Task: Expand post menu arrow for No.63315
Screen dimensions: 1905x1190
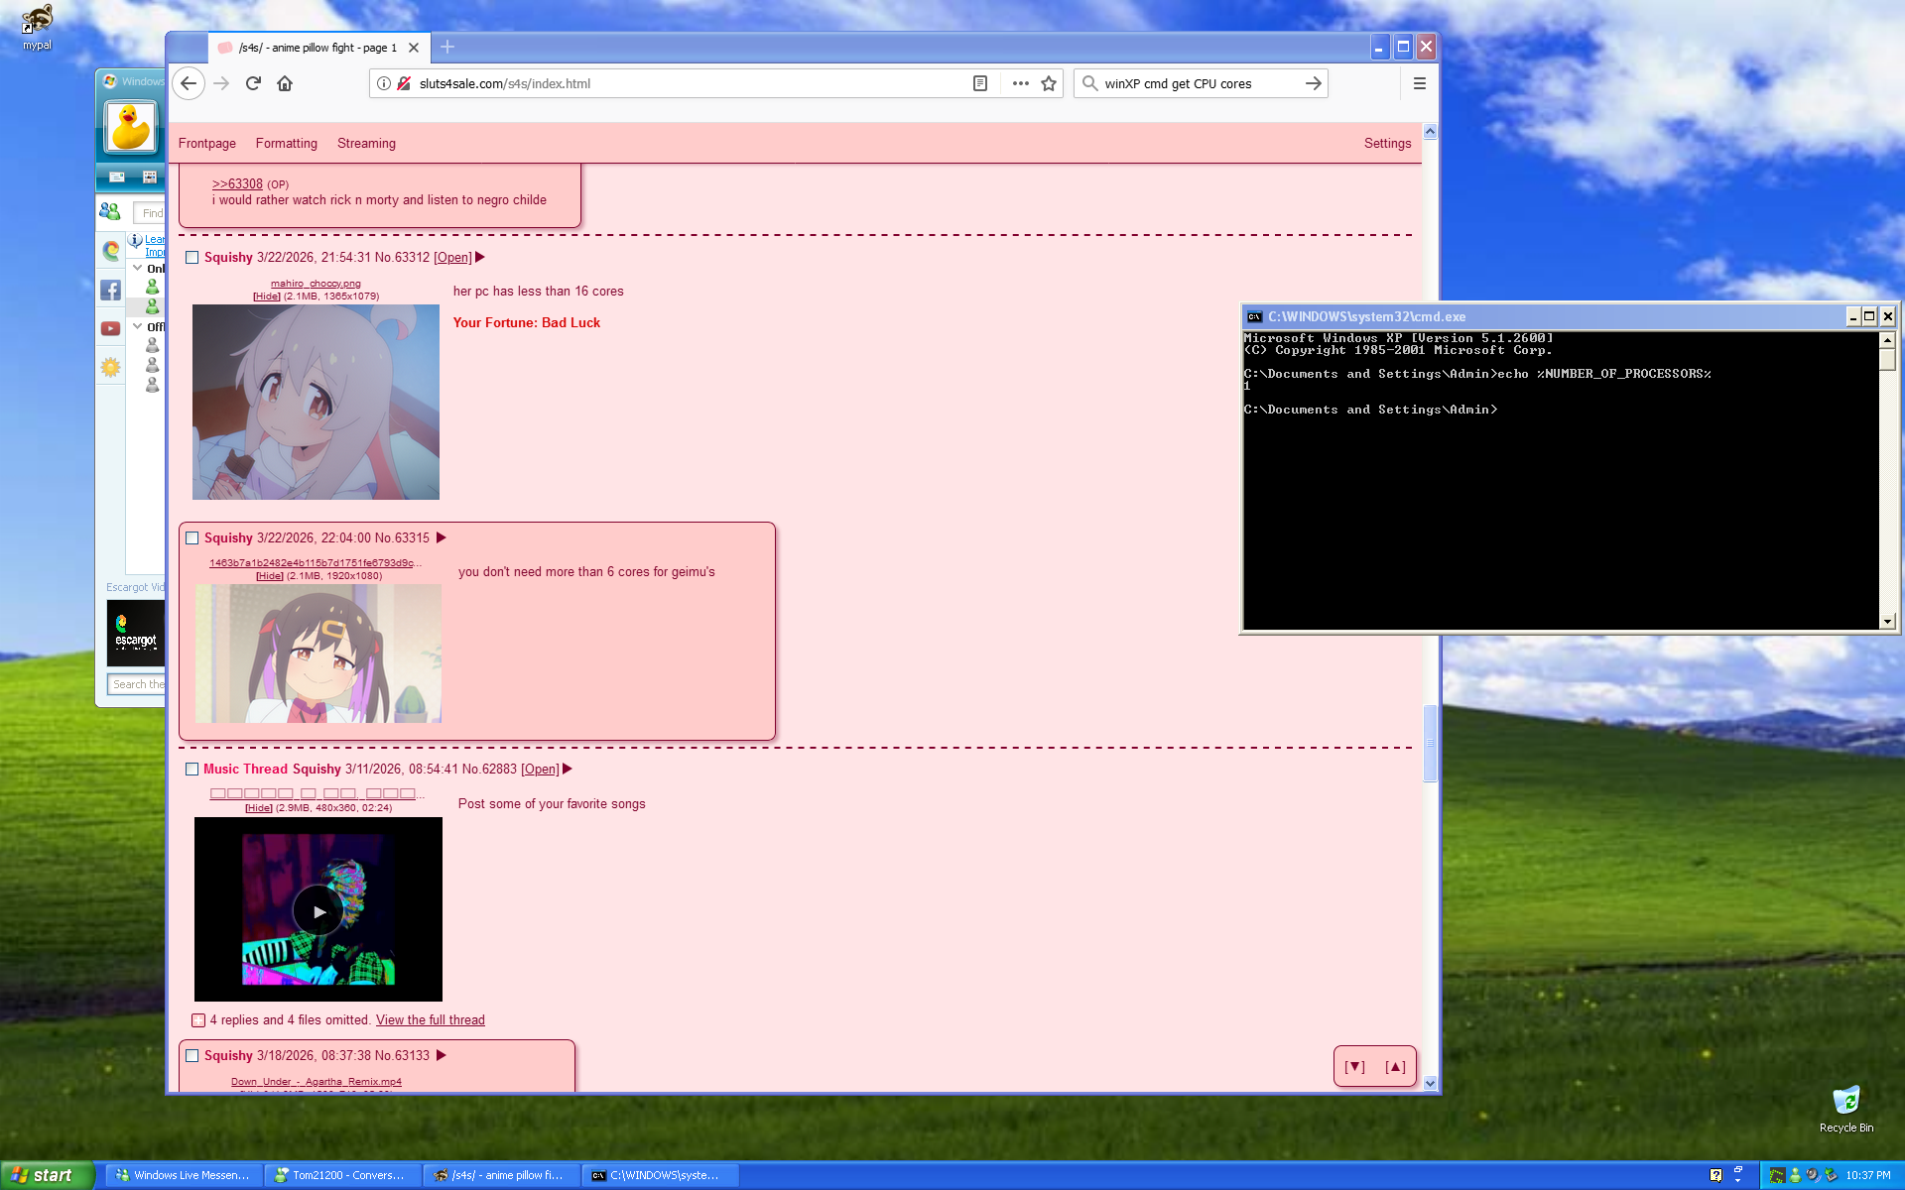Action: (x=442, y=537)
